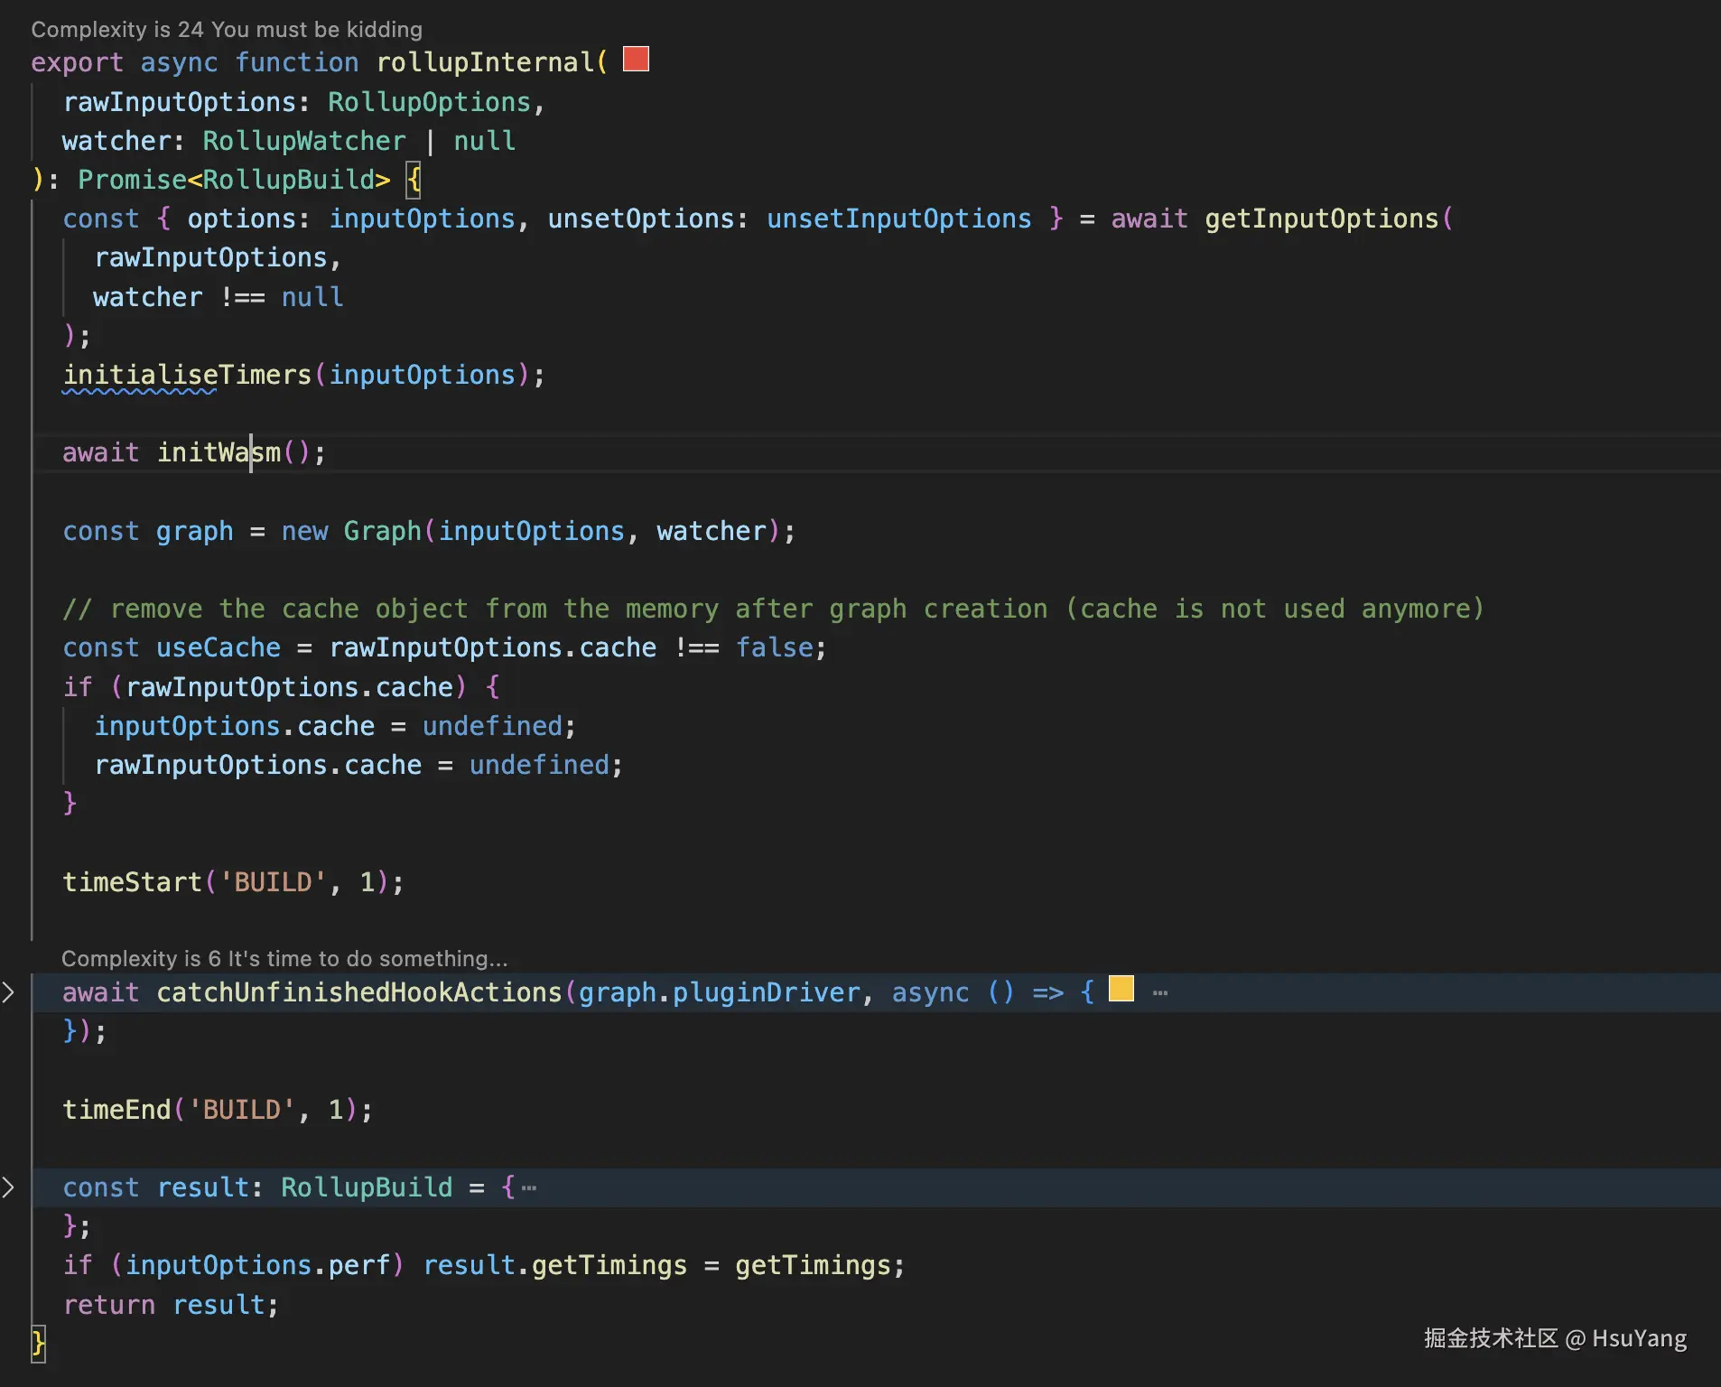
Task: Unfold the ellipsis after 'RollupBuild = {'
Action: (x=529, y=1188)
